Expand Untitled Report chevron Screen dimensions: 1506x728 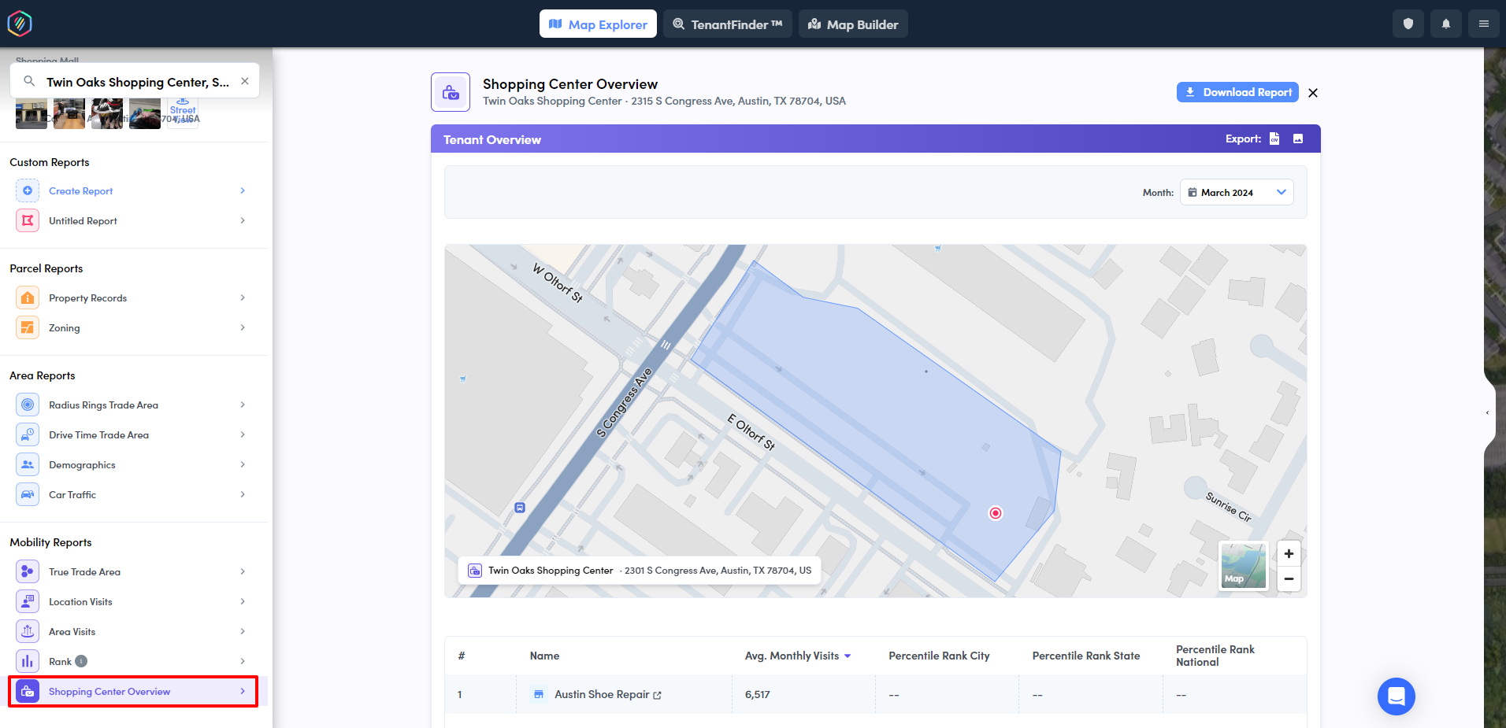click(243, 220)
